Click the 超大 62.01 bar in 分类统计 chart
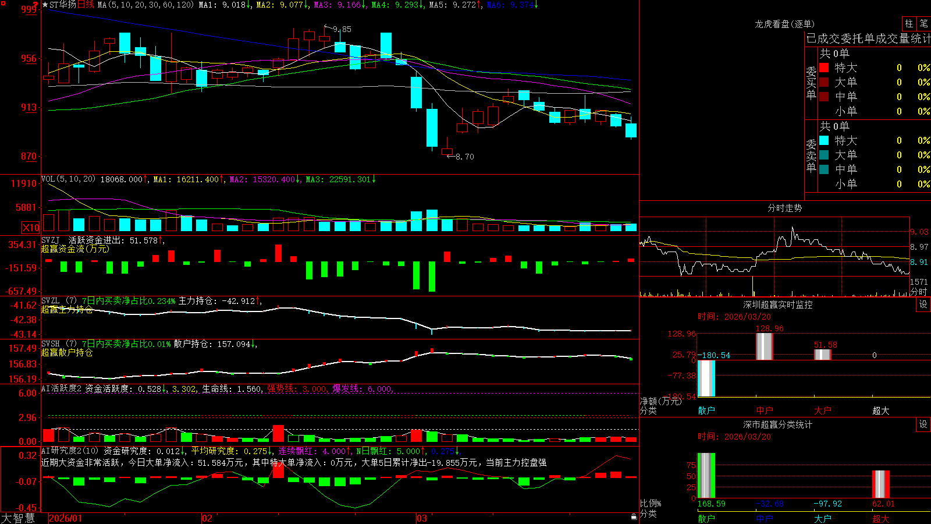 (880, 484)
